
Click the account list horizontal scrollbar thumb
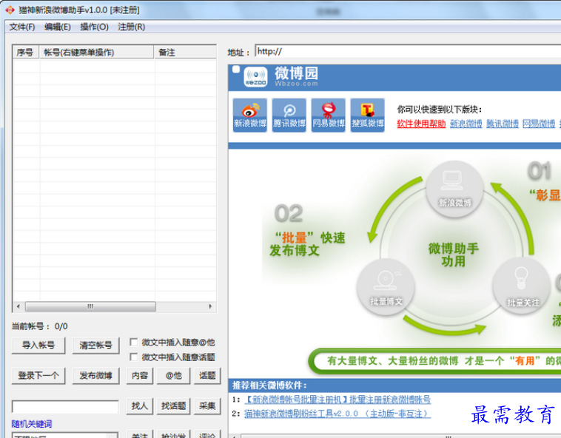click(x=90, y=306)
